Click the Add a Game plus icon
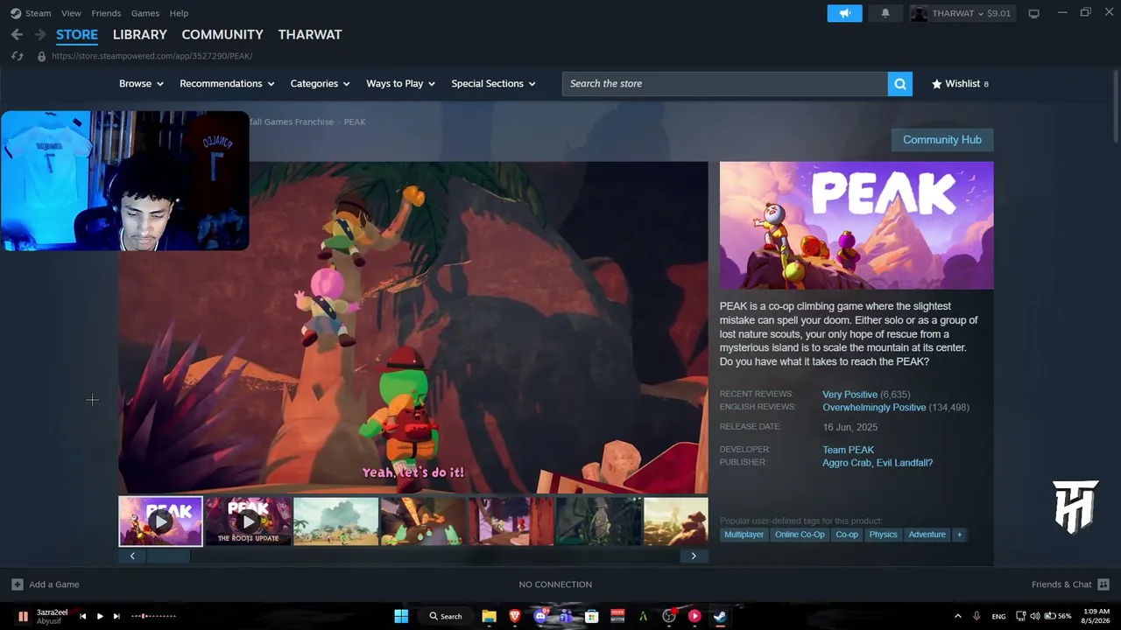 coord(18,584)
